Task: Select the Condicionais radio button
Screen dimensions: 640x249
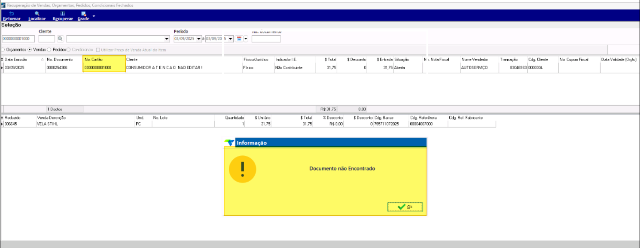Action: [x=69, y=50]
